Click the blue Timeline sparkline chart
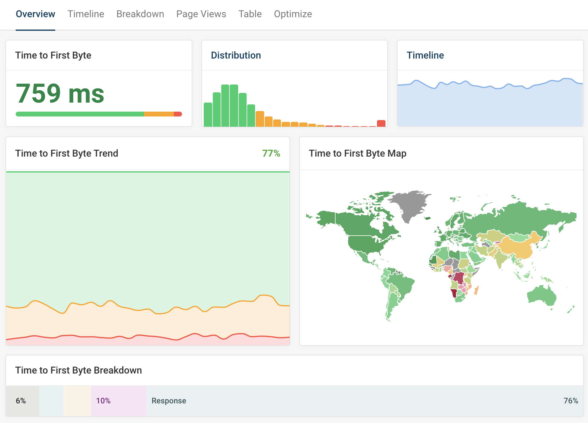Viewport: 588px width, 423px height. coord(490,103)
